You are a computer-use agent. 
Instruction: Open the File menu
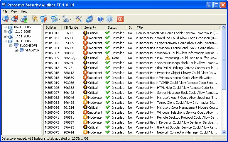pos(5,11)
